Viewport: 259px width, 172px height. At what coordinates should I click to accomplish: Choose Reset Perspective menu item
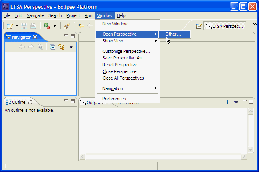[128, 65]
